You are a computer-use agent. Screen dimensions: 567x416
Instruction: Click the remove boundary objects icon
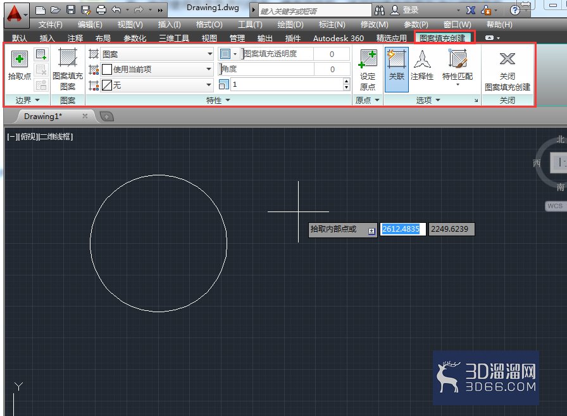(x=41, y=70)
